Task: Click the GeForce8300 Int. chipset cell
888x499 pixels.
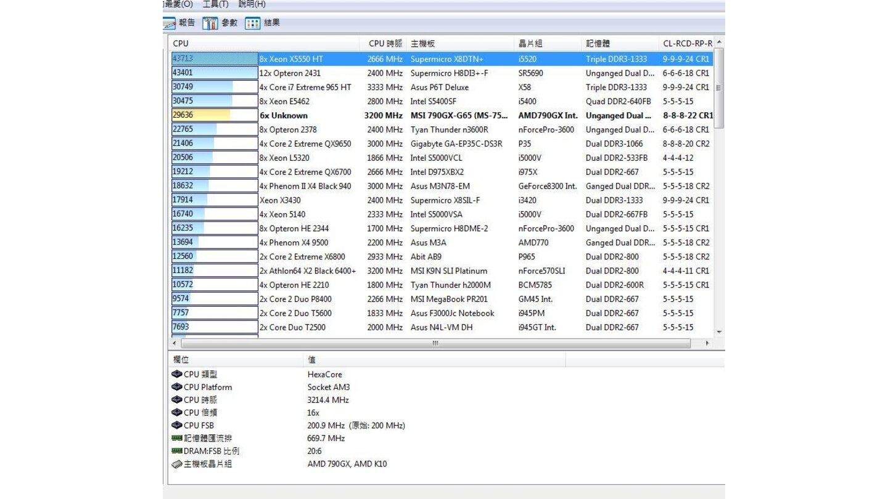Action: point(548,186)
